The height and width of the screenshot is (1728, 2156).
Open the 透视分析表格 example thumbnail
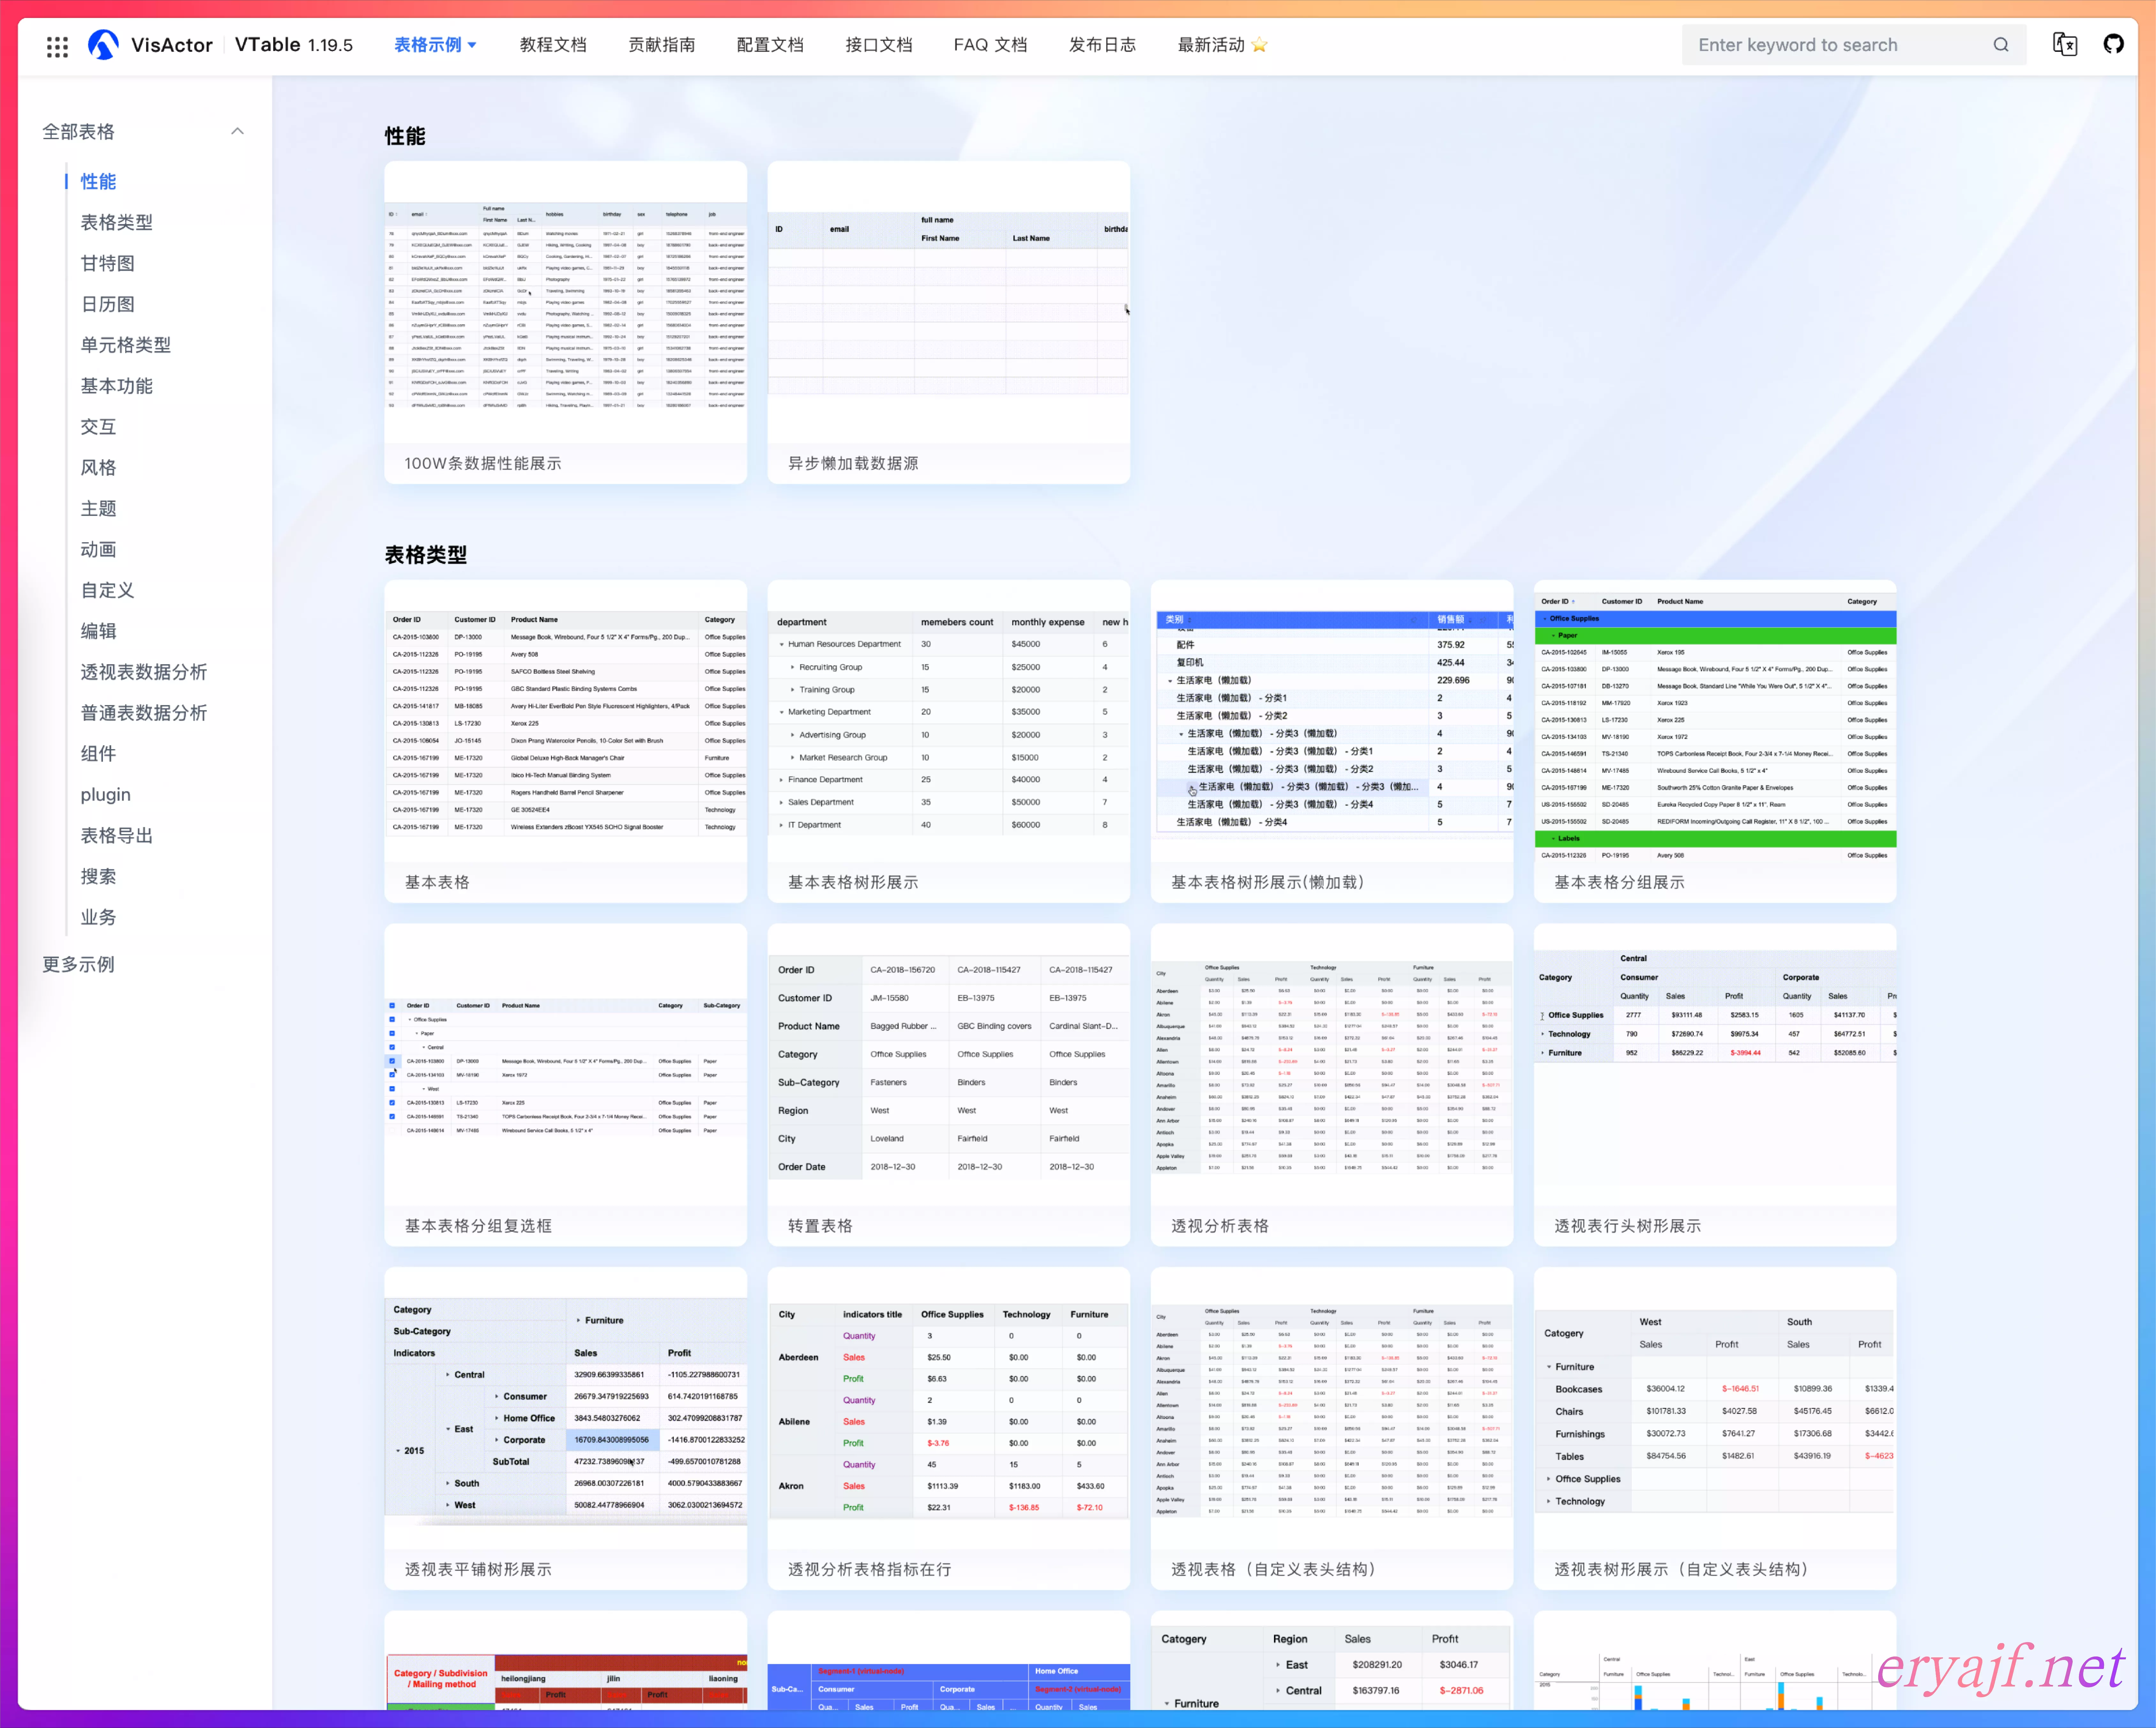click(x=1332, y=1065)
